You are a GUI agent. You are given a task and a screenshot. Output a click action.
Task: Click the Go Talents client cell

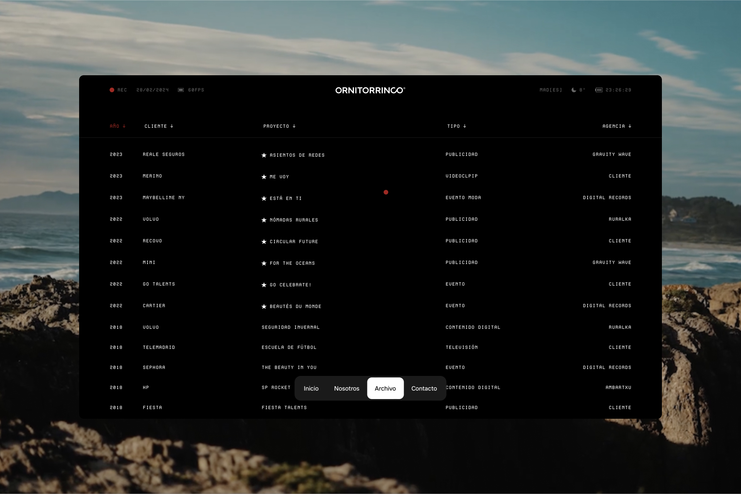[159, 284]
